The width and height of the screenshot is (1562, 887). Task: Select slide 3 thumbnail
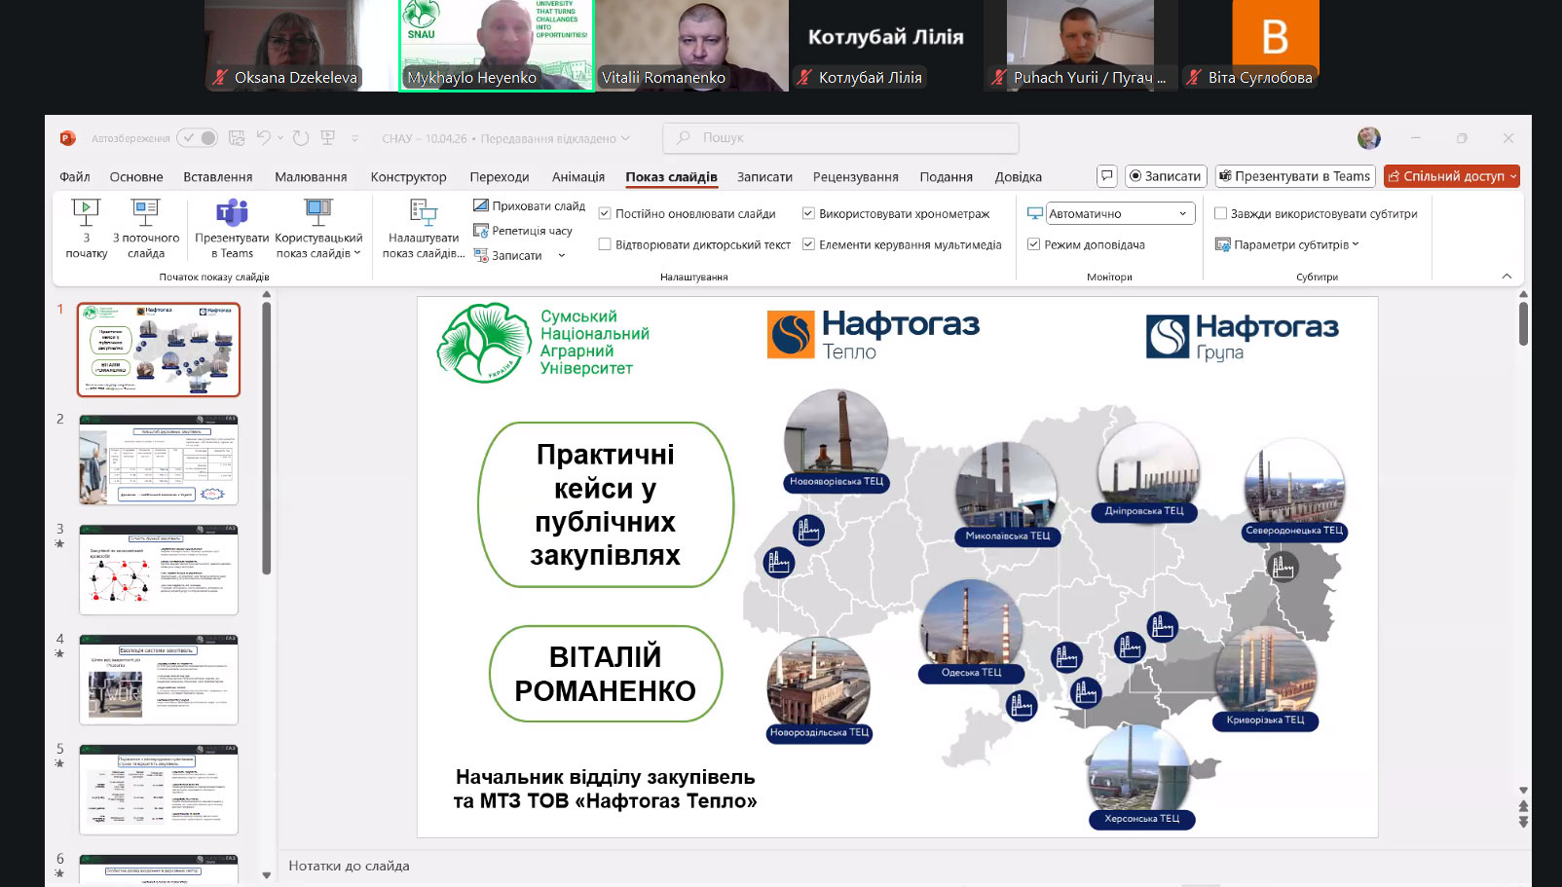point(159,571)
